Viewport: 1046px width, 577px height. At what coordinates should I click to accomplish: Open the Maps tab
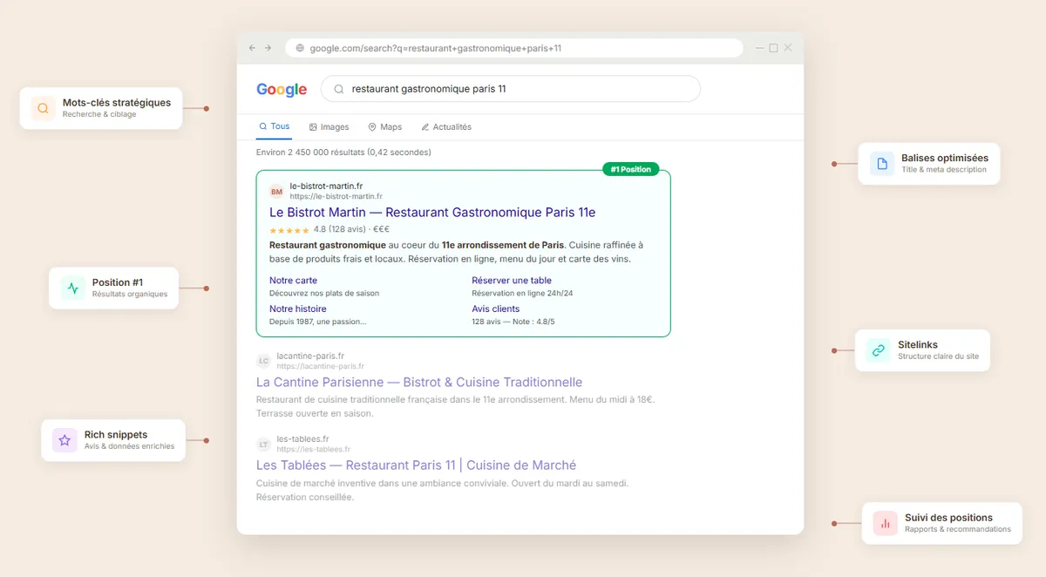(384, 127)
